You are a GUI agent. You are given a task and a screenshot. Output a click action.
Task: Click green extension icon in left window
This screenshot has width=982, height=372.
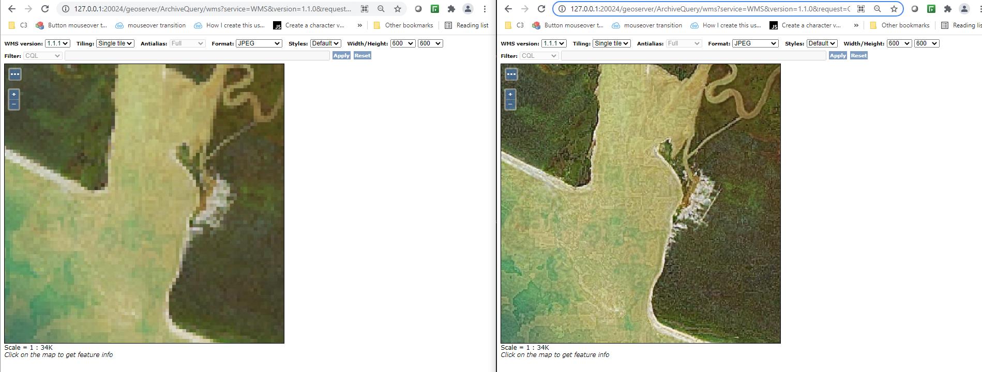435,9
